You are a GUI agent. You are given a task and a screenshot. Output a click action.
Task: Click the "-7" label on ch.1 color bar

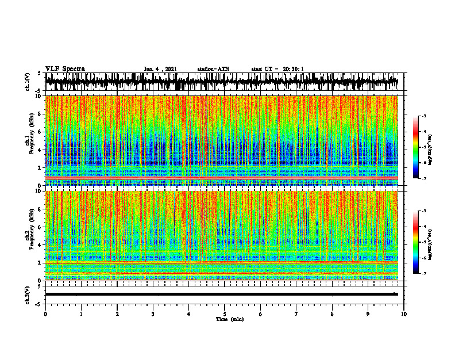tap(424, 178)
